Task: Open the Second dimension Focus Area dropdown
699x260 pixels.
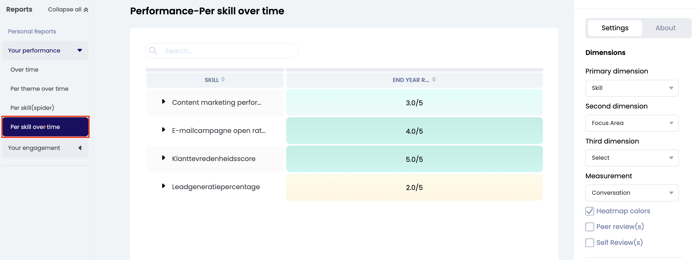Action: tap(632, 123)
